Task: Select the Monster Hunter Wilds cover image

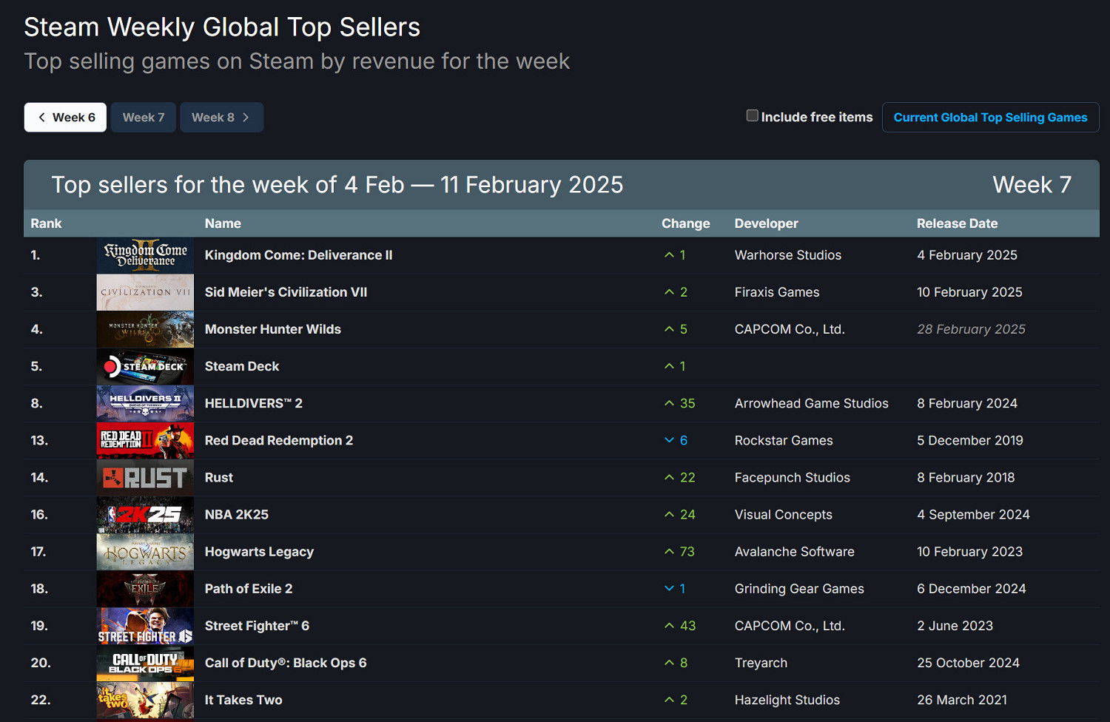Action: (x=145, y=329)
